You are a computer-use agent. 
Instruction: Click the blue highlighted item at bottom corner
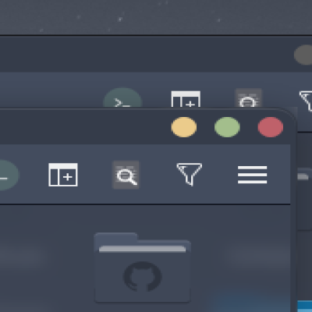tap(304, 307)
